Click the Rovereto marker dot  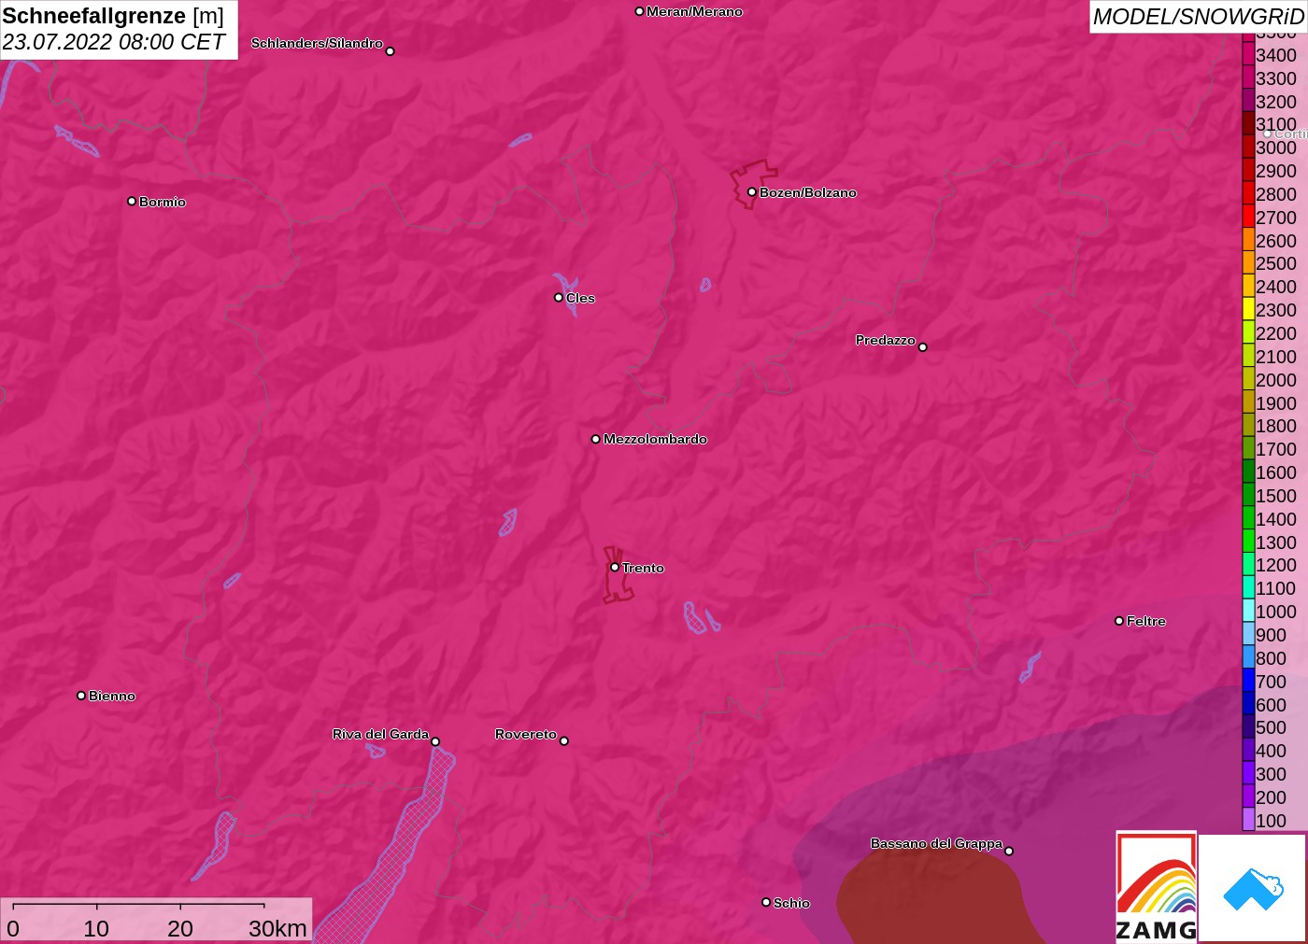564,741
